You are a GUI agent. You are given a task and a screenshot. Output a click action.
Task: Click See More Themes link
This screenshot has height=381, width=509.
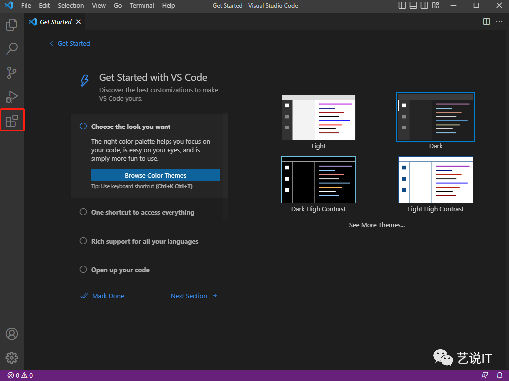(377, 225)
